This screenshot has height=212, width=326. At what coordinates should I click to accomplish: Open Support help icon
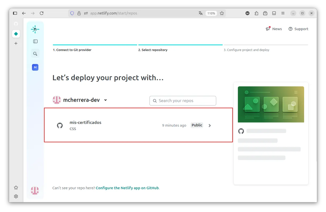point(290,29)
